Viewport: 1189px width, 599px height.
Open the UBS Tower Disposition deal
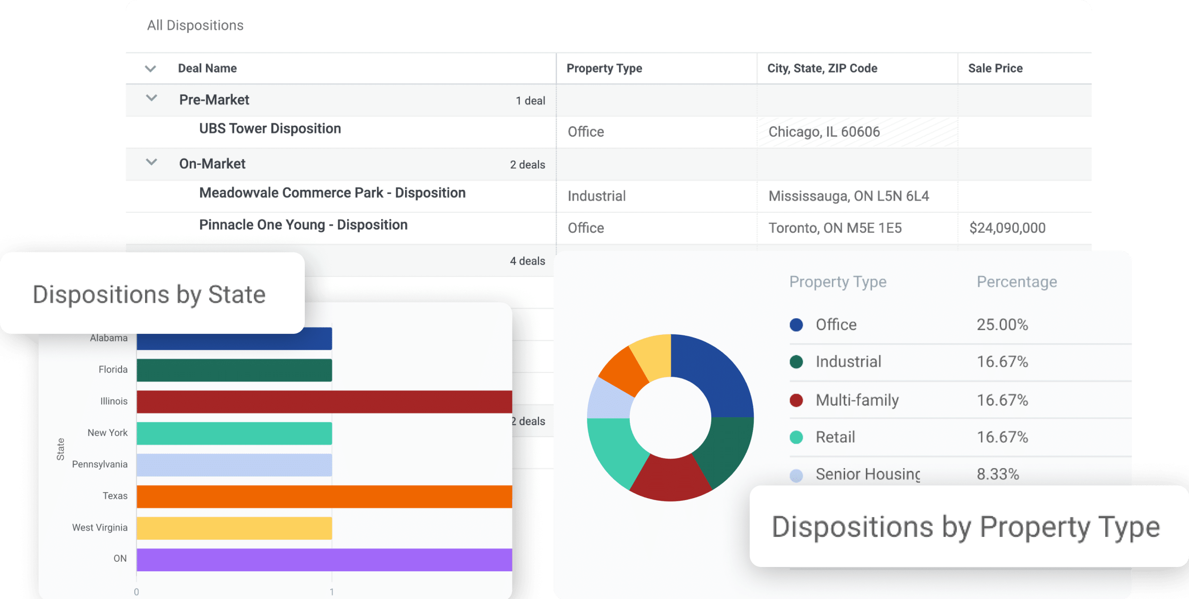tap(270, 129)
